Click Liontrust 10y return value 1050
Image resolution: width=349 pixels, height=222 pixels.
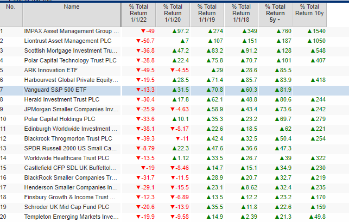(316, 41)
